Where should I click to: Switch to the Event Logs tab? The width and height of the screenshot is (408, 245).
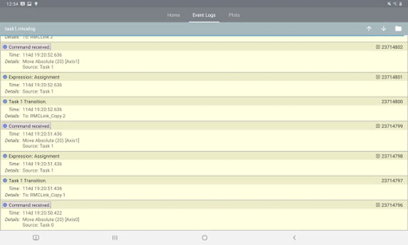pyautogui.click(x=204, y=15)
